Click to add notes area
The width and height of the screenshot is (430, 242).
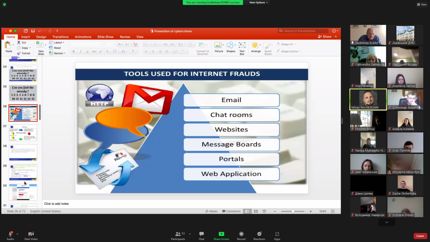(191, 204)
